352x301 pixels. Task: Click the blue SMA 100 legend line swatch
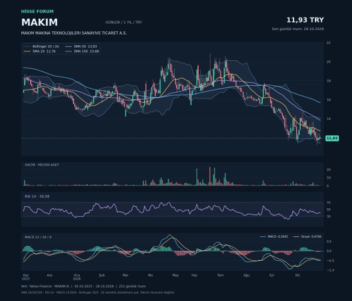click(69, 51)
